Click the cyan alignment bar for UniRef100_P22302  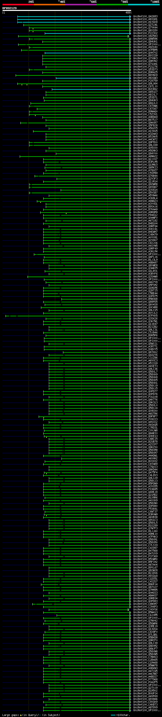tap(88, 33)
